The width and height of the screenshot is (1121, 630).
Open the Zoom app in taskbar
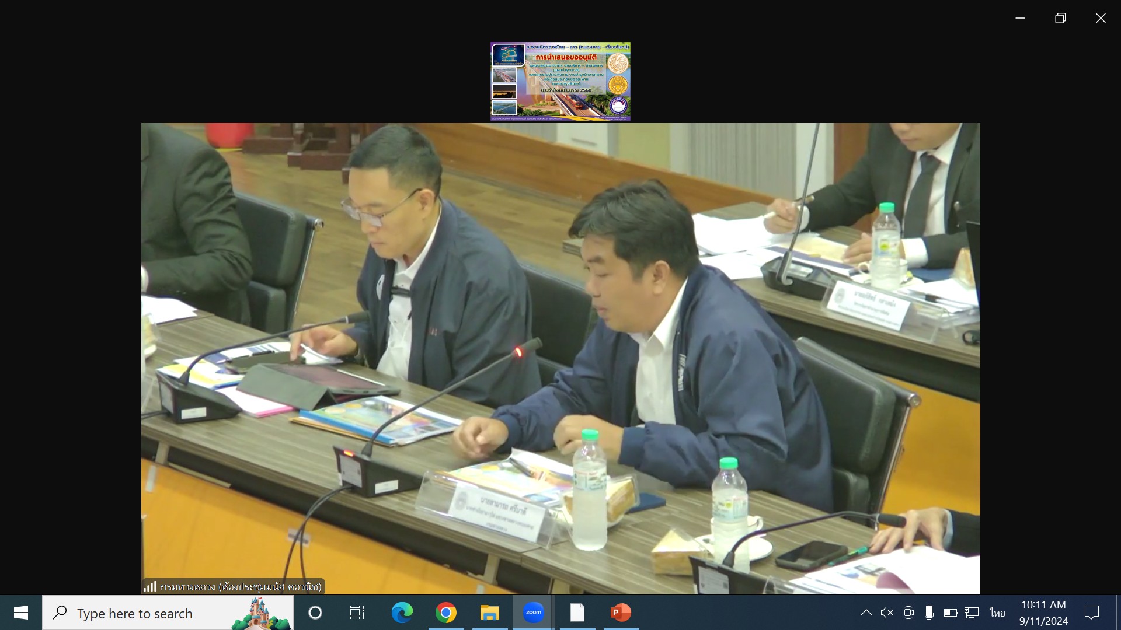click(533, 612)
